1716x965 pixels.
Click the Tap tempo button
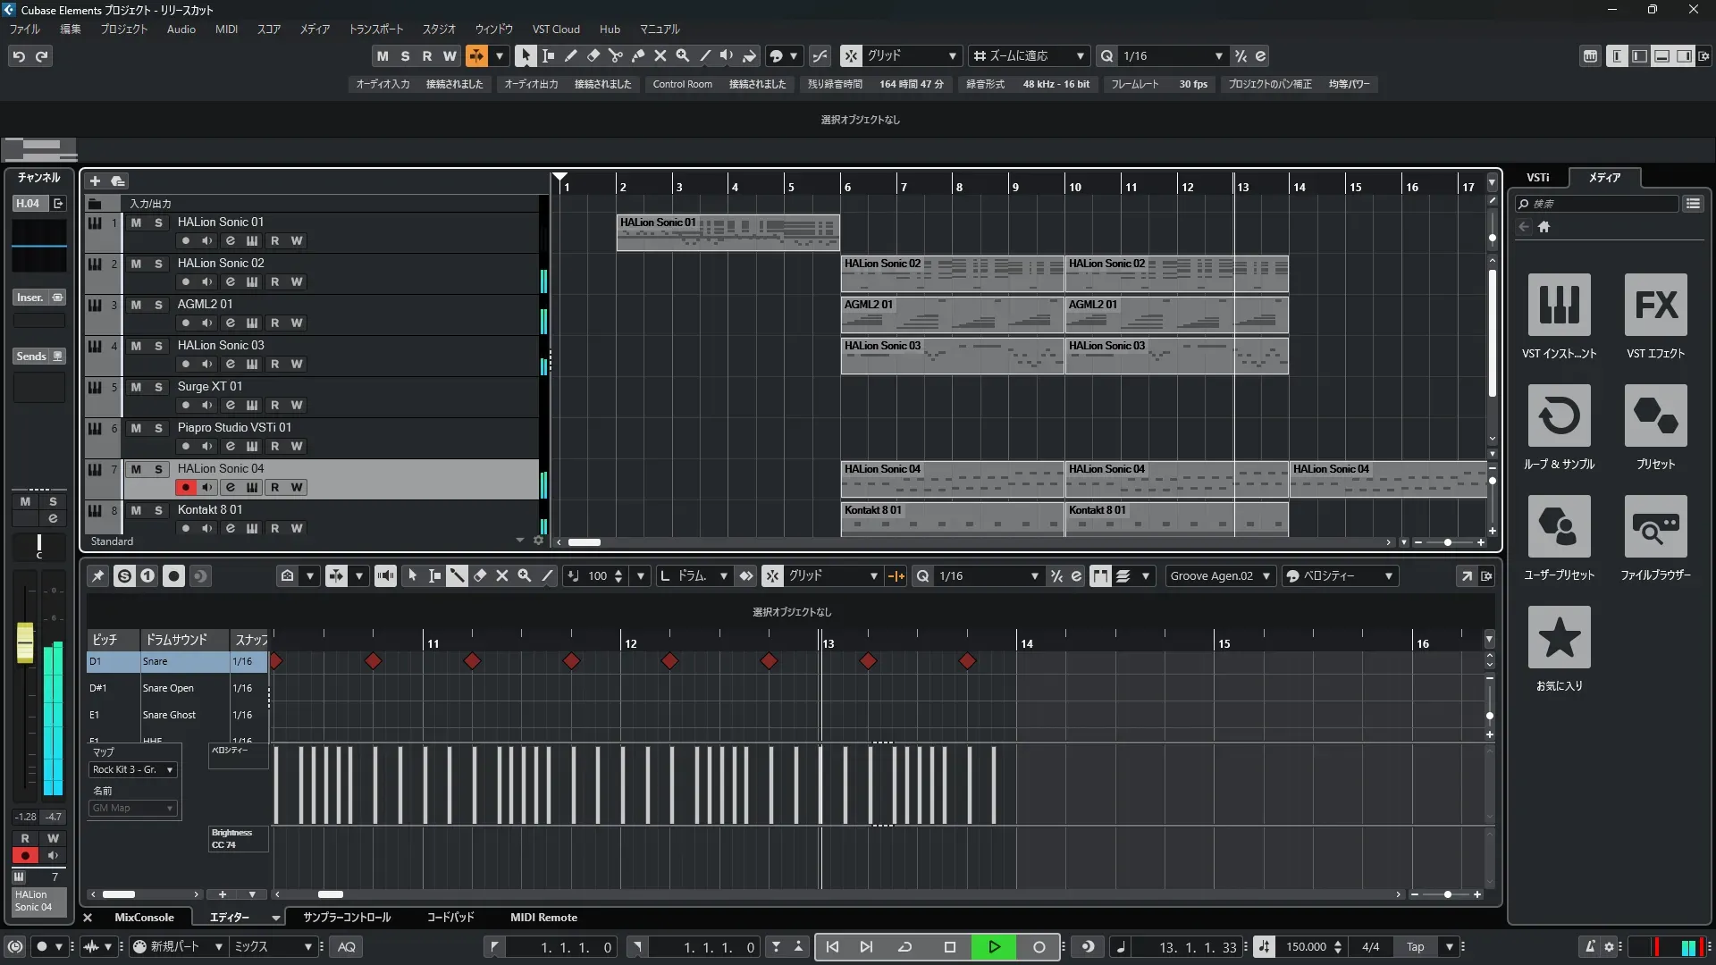(1415, 947)
